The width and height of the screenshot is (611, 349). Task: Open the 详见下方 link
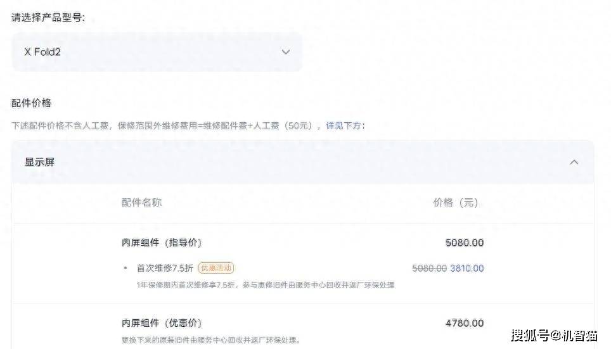click(344, 126)
